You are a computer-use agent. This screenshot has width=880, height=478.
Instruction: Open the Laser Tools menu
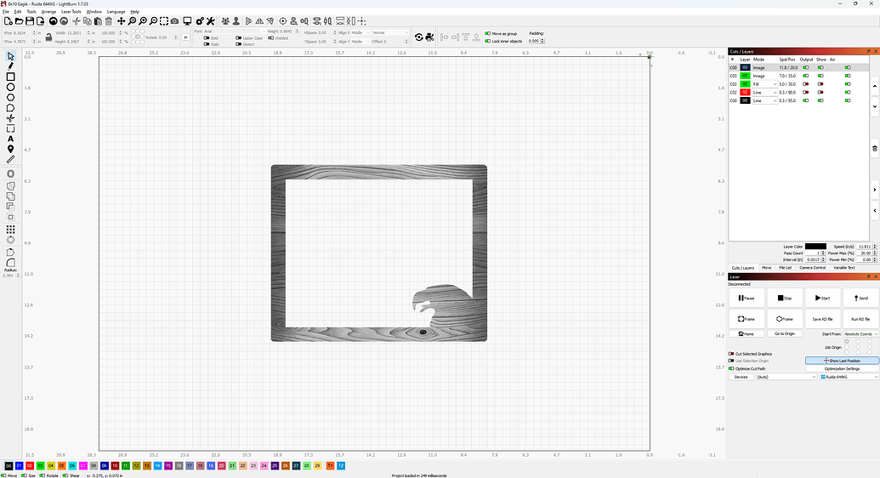tap(71, 12)
